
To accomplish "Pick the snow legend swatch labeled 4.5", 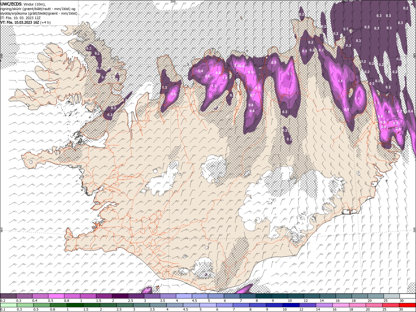I will [x=200, y=296].
